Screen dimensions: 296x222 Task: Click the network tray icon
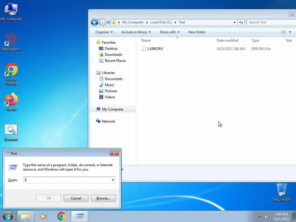point(260,217)
